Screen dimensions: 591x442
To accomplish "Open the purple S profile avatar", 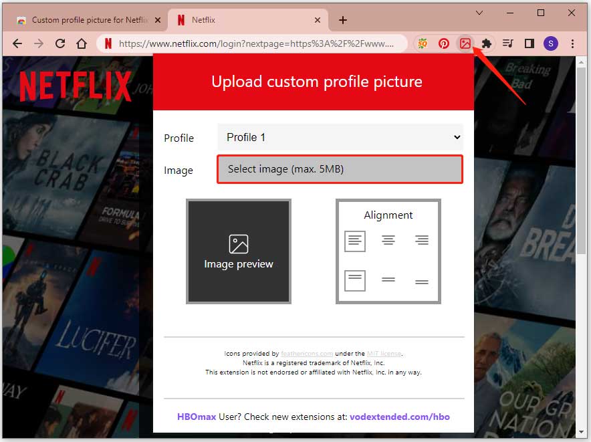I will coord(551,43).
